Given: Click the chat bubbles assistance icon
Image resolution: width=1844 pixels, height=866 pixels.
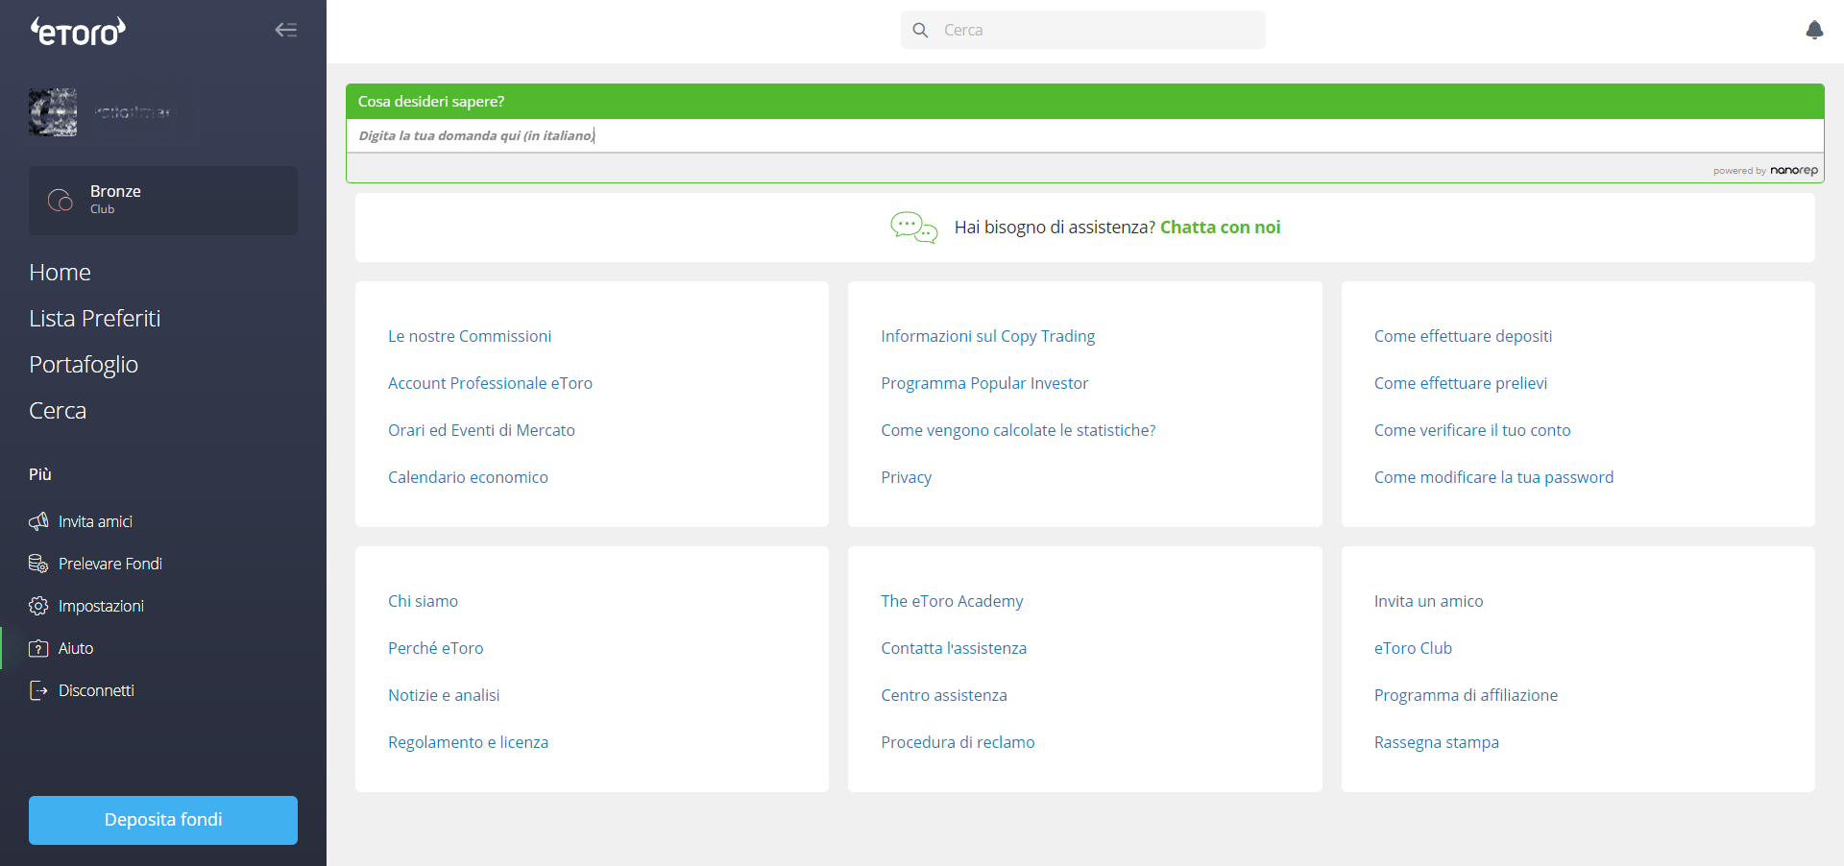Looking at the screenshot, I should [x=913, y=228].
